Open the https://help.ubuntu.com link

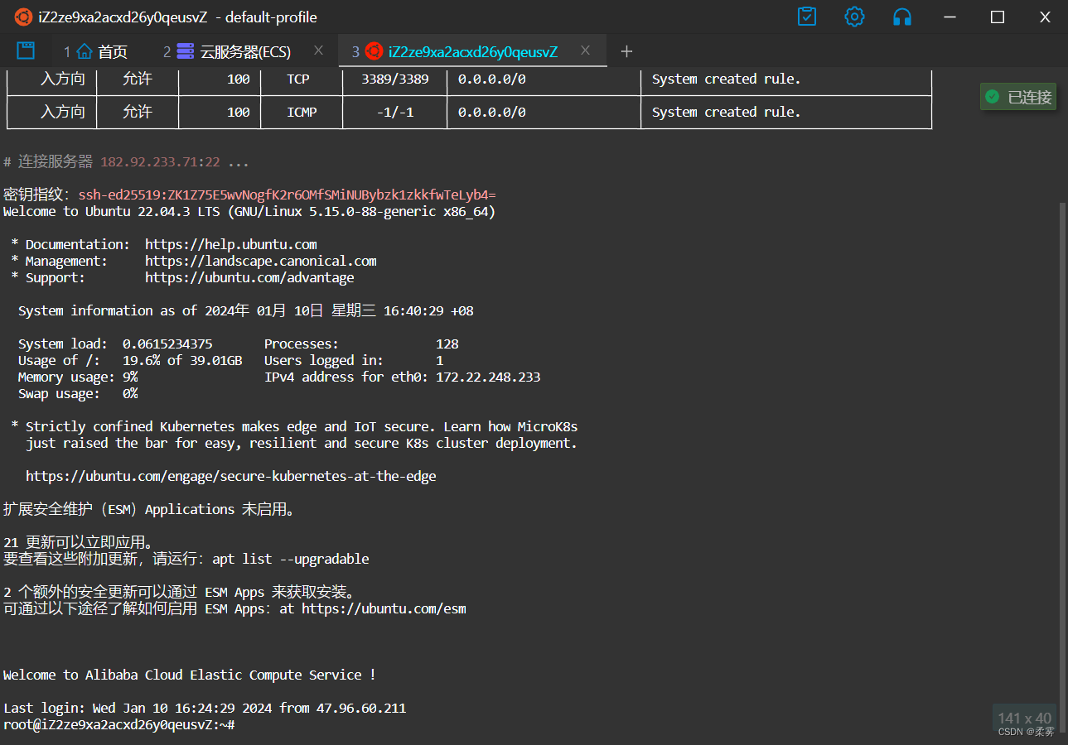[231, 244]
